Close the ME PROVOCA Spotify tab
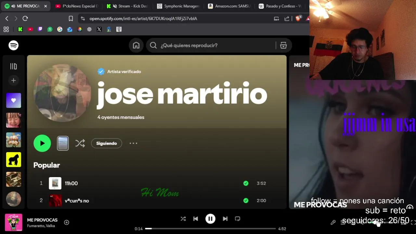 [x=45, y=6]
